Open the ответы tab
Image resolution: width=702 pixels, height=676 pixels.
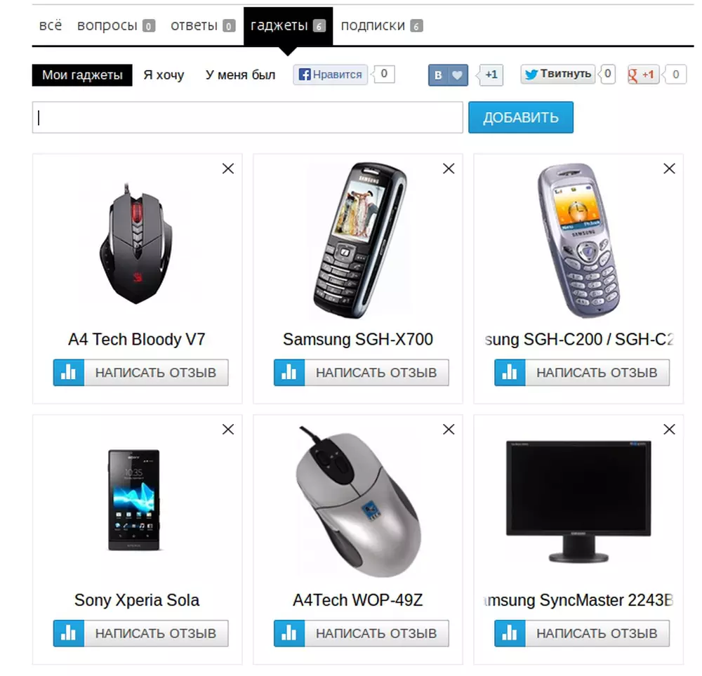202,25
